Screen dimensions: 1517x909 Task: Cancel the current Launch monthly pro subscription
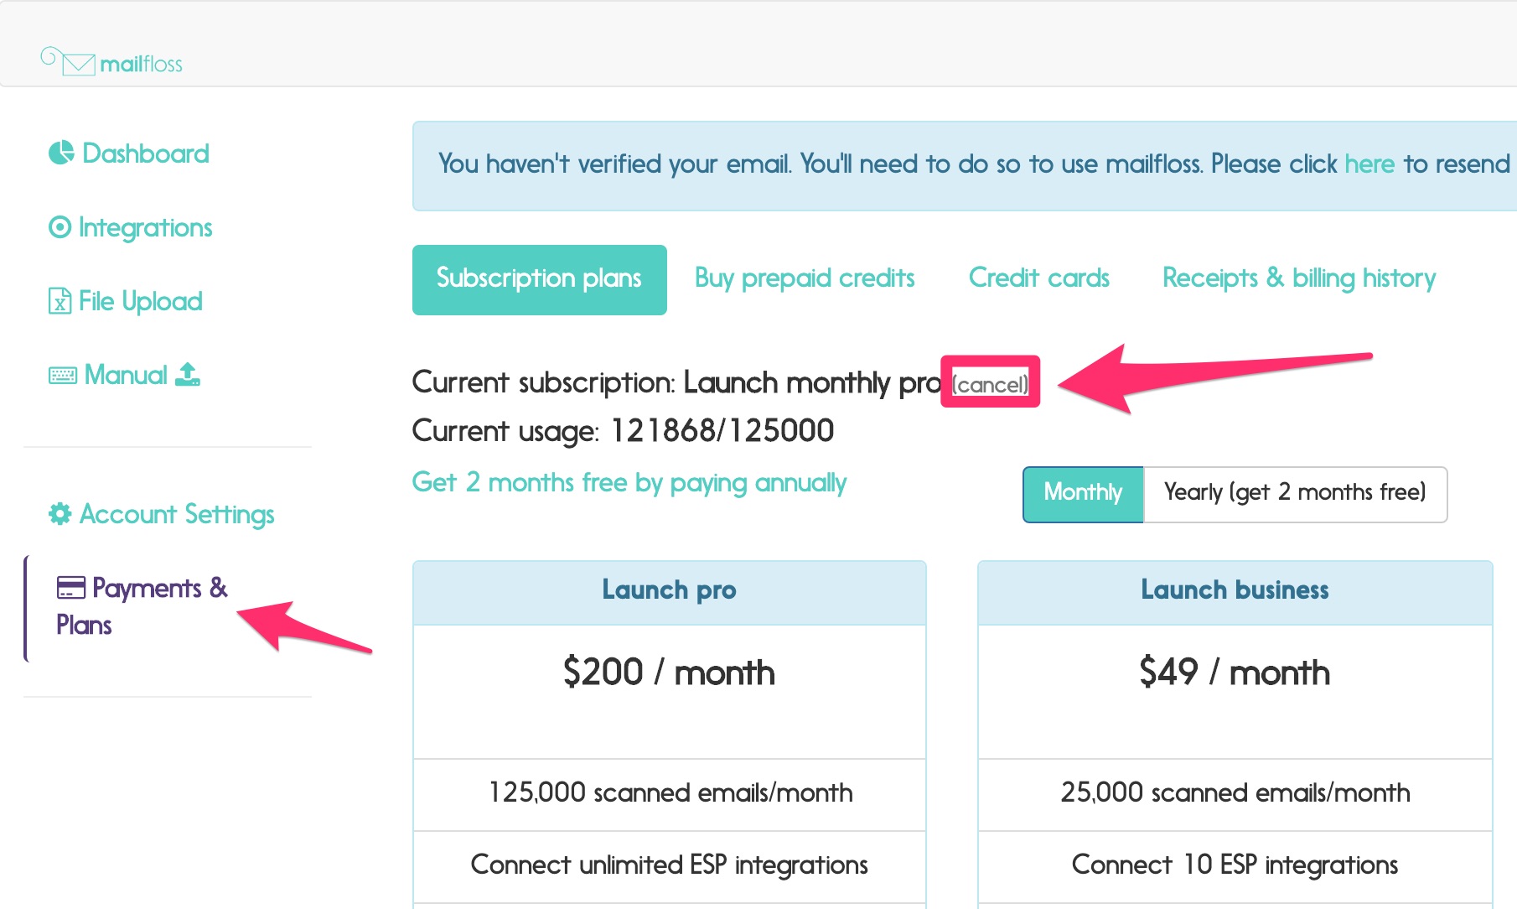click(990, 384)
